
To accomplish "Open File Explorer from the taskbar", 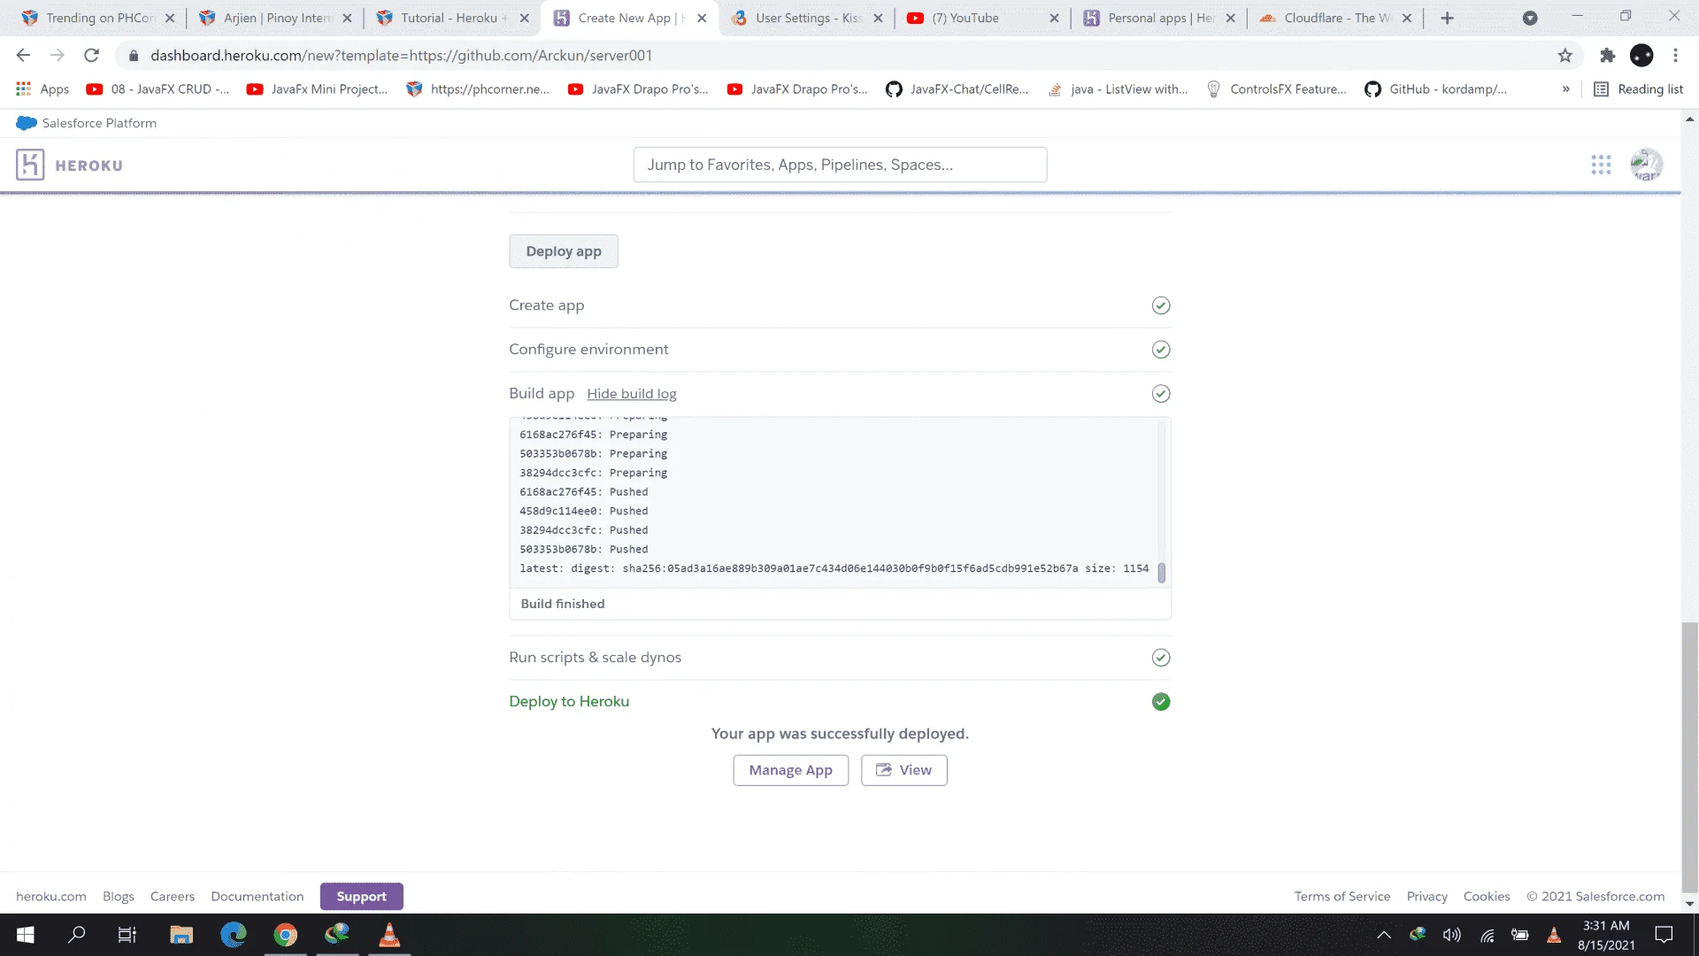I will coord(181,935).
